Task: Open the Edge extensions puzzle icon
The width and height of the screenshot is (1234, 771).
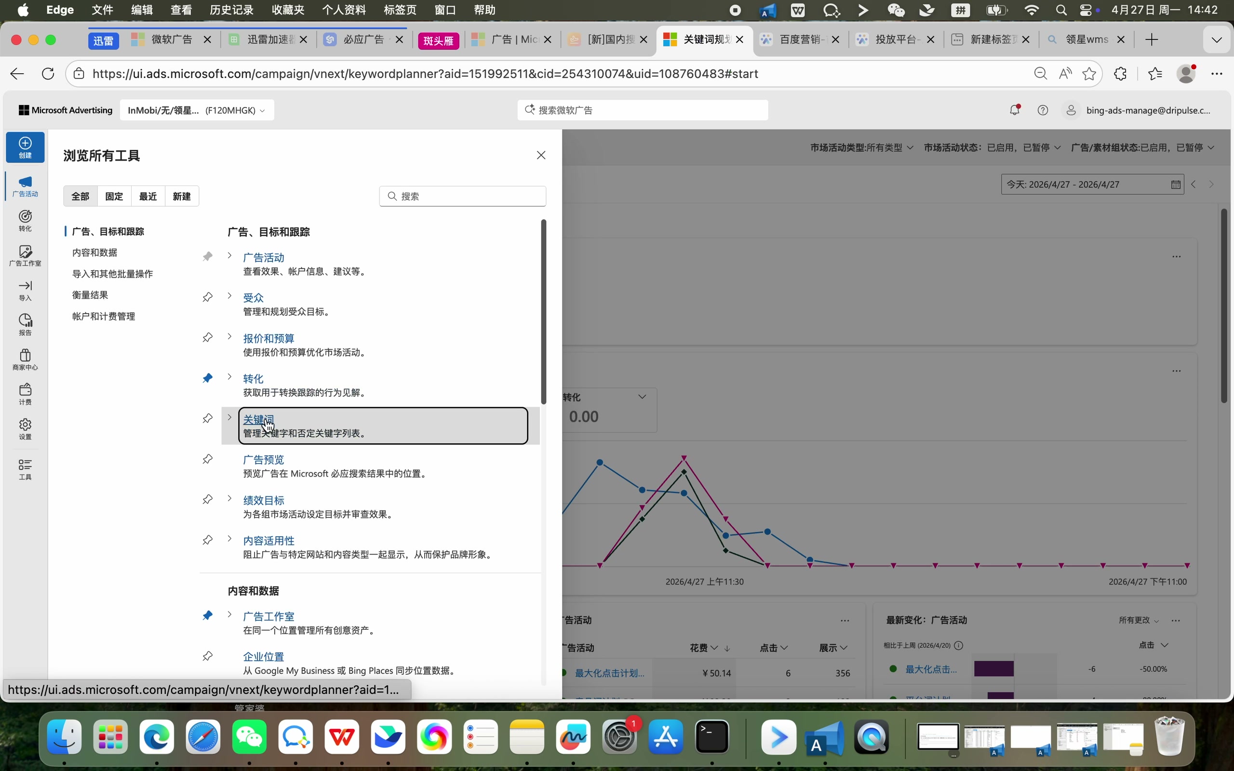Action: [1120, 73]
